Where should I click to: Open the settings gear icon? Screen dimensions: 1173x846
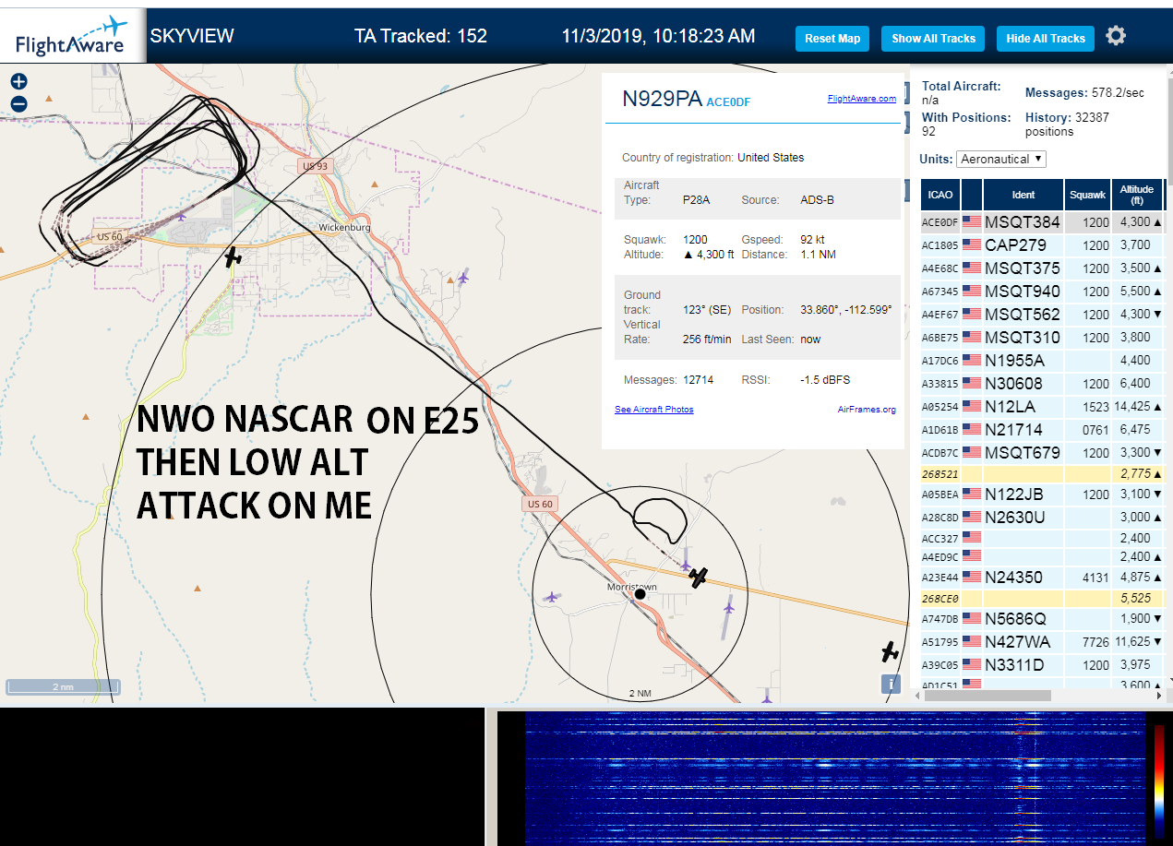tap(1116, 36)
